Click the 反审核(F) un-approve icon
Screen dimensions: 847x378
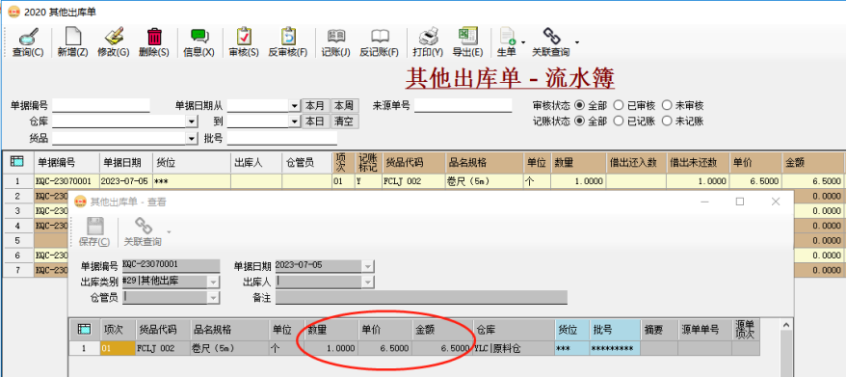click(288, 42)
